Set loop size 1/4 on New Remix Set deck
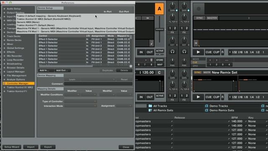This screenshot has width=268, height=151. 252,97
